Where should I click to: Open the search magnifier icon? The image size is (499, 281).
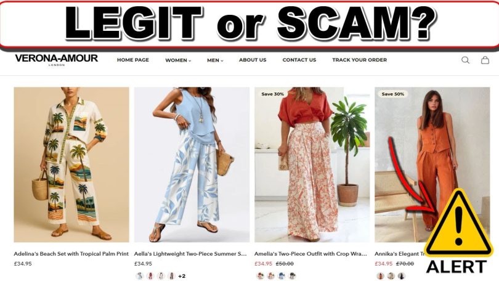pyautogui.click(x=465, y=60)
